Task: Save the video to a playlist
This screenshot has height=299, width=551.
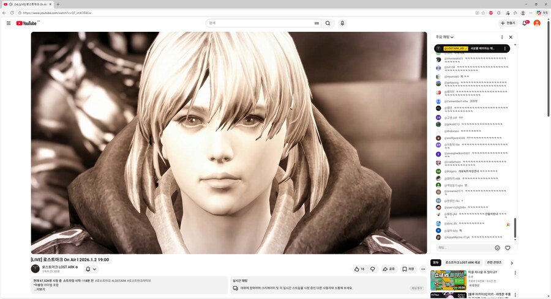Action: pos(408,268)
